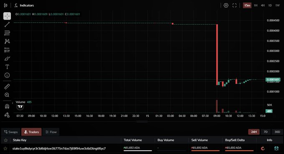The image size is (284, 154).
Task: Sort by Total Volume column
Action: click(133, 140)
